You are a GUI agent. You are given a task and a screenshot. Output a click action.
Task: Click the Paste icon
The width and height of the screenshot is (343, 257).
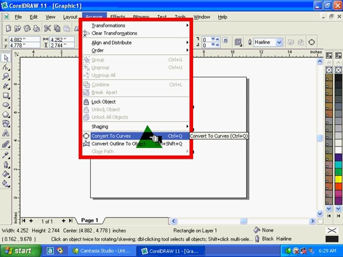(x=67, y=29)
